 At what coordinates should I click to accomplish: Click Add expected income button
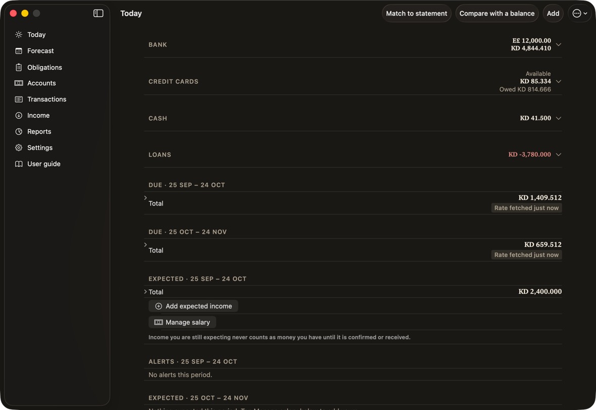point(193,306)
